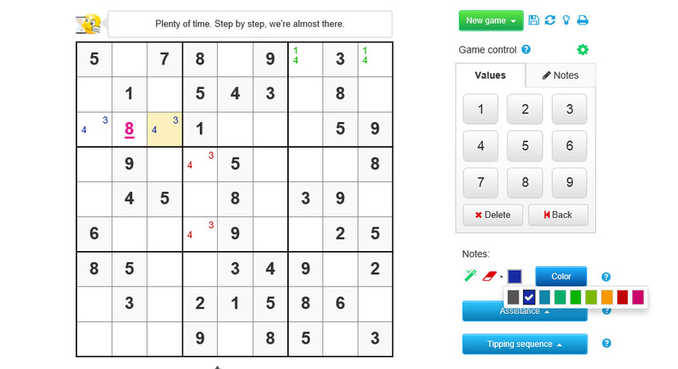
Task: Click the refresh arrows icon
Action: pyautogui.click(x=550, y=20)
